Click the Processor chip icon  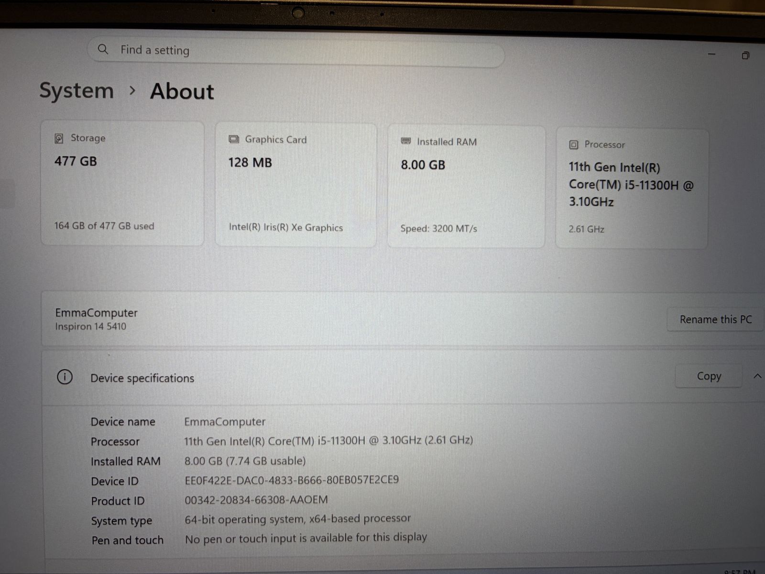point(574,144)
